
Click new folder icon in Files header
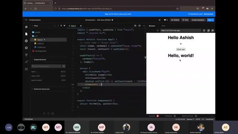coord(64,26)
